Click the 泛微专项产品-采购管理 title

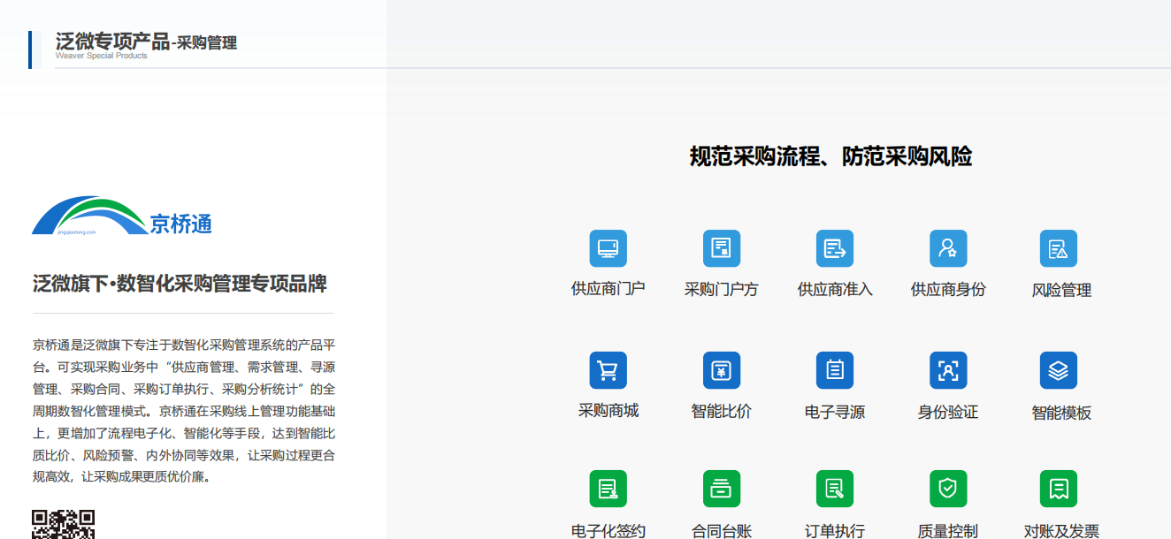tap(146, 42)
